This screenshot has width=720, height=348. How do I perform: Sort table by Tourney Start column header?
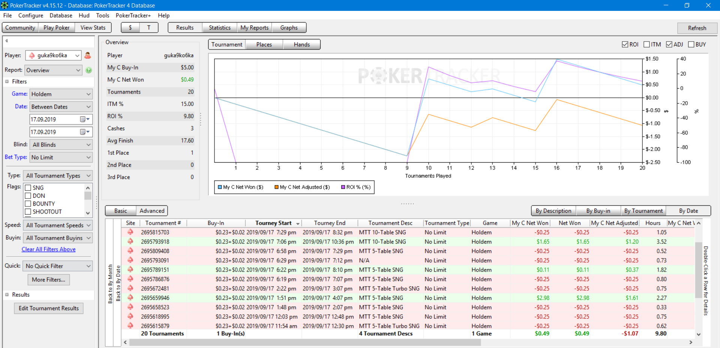(273, 223)
